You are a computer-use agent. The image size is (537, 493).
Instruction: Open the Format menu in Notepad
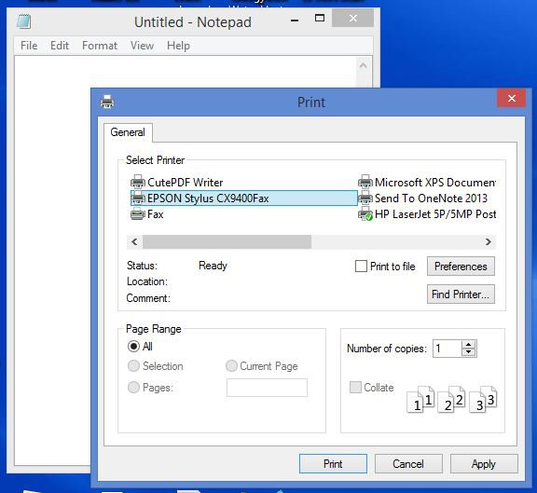tap(100, 45)
